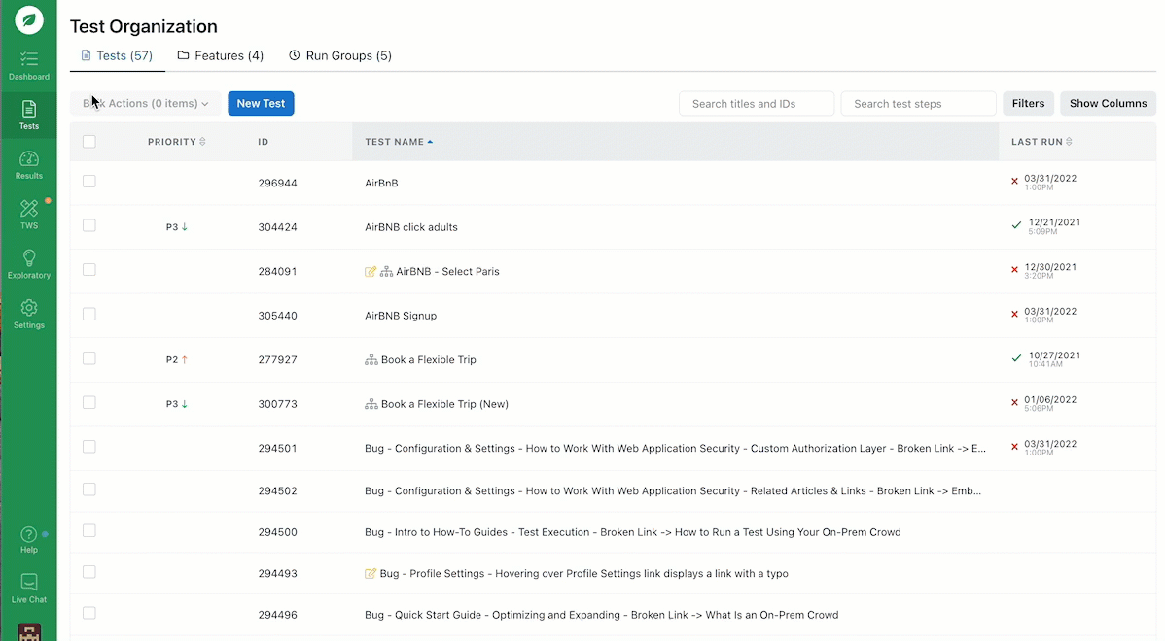This screenshot has width=1165, height=641.
Task: Tick checkbox for test 300773
Action: (89, 402)
